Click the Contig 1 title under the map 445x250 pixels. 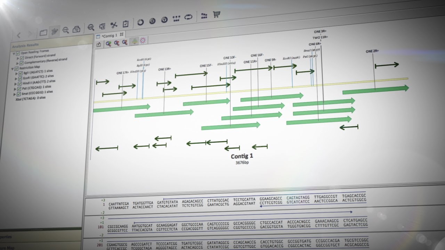tap(242, 156)
